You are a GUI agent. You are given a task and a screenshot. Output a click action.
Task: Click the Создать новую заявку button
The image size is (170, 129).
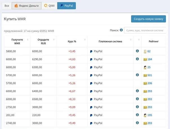pyautogui.click(x=148, y=19)
